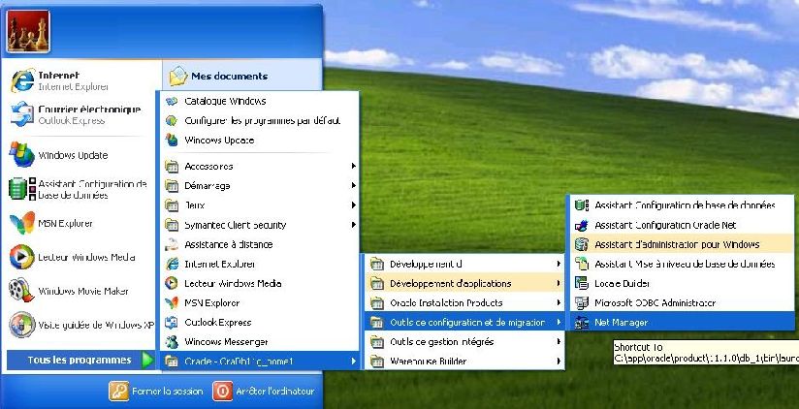Expand the Démarrage submenu arrow
Viewport: 799px width, 409px height.
point(353,185)
